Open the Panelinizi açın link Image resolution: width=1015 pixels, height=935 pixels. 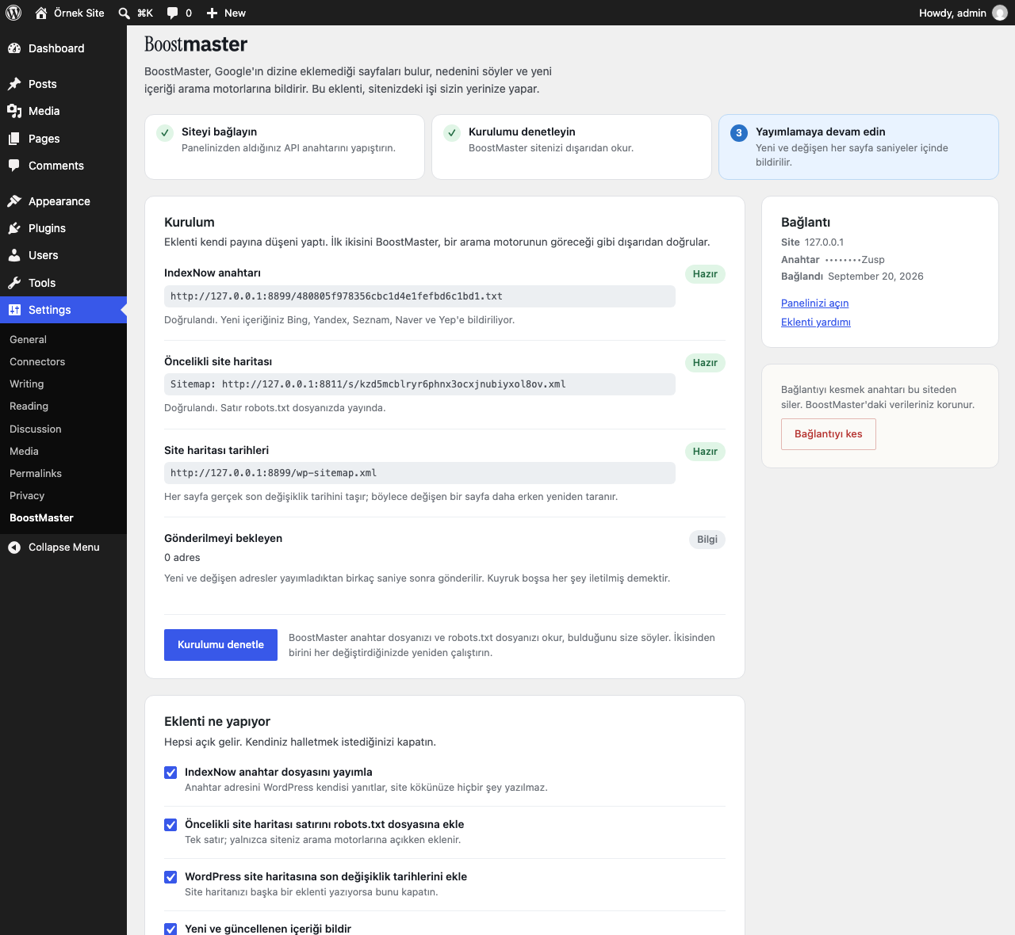pyautogui.click(x=814, y=303)
